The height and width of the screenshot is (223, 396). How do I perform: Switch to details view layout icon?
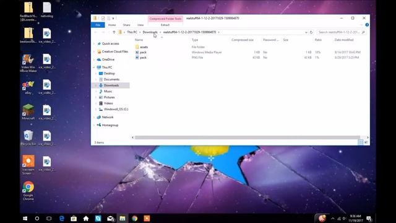(361, 142)
